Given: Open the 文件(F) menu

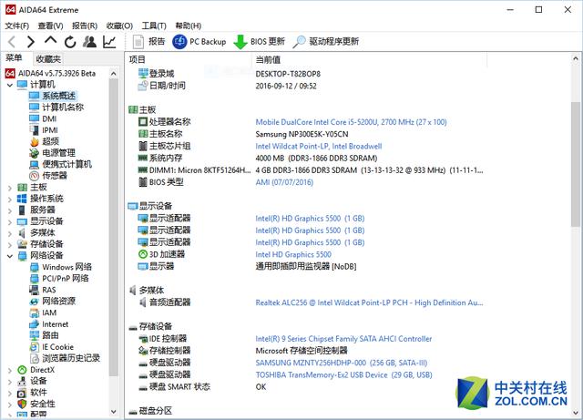Looking at the screenshot, I should pyautogui.click(x=16, y=26).
